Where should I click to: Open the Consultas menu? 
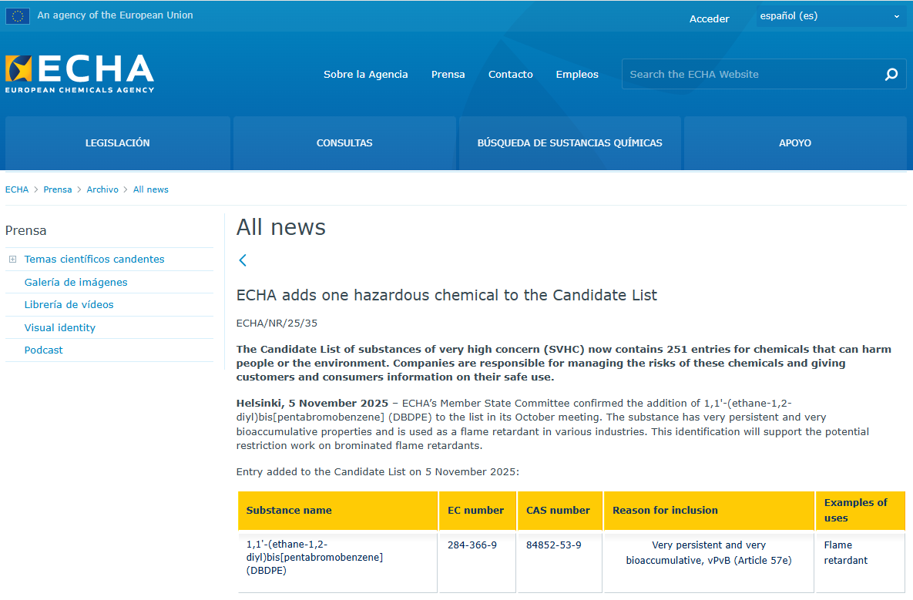pyautogui.click(x=344, y=142)
